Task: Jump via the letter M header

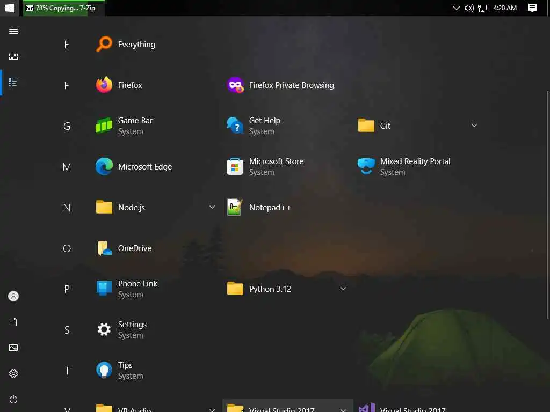Action: (67, 167)
